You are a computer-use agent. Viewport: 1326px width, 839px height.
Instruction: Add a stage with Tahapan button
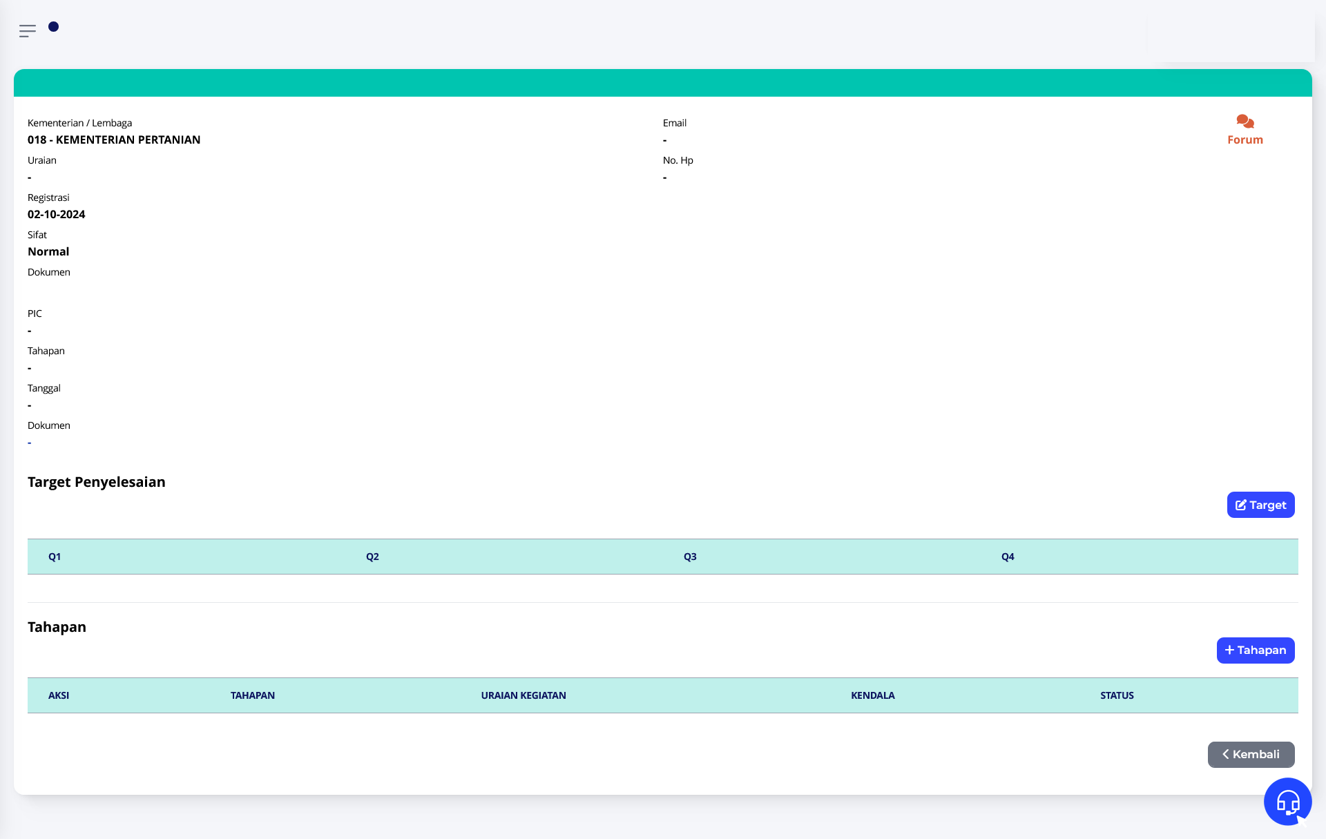pyautogui.click(x=1256, y=650)
